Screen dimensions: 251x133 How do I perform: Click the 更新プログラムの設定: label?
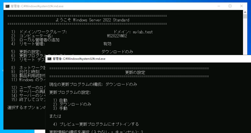pyautogui.click(x=70, y=92)
